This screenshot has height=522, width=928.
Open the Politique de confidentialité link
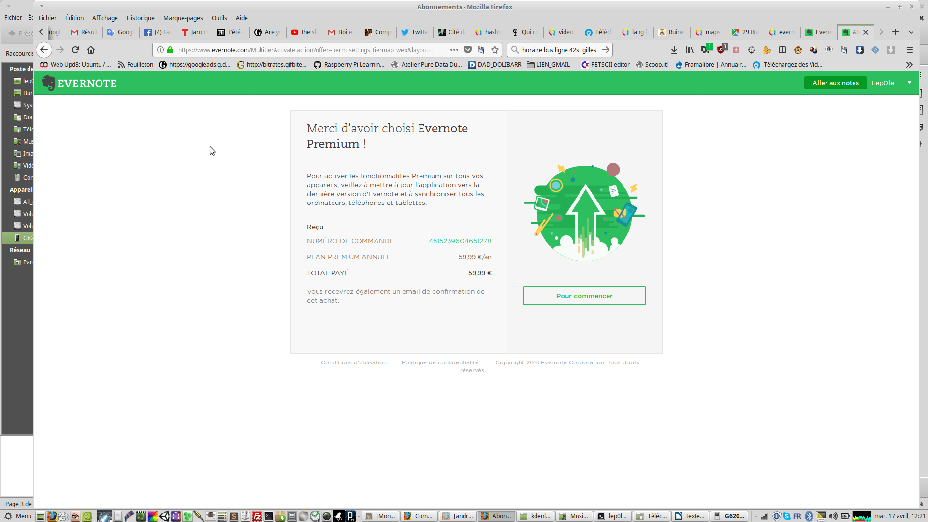tap(440, 362)
